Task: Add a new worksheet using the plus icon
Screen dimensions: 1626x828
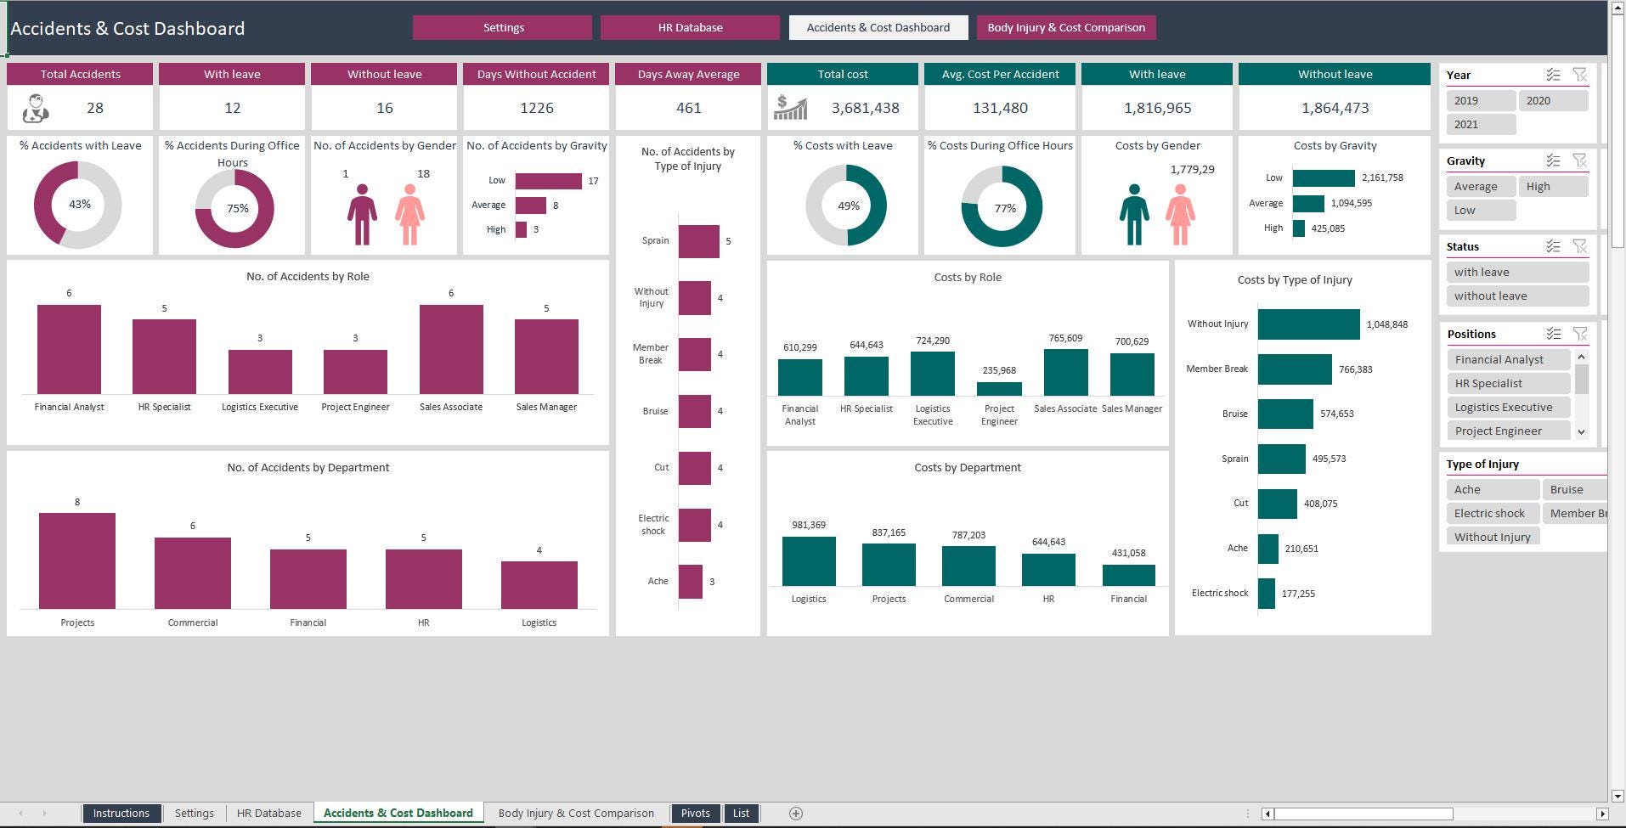Action: click(x=796, y=813)
